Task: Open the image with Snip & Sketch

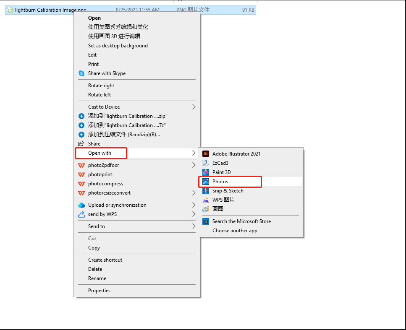Action: 251,191
